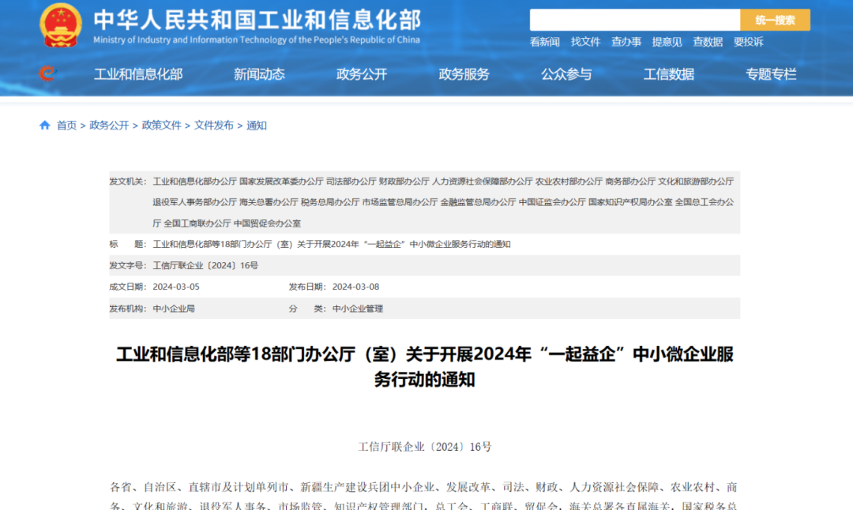
Task: Open the 新闻动态 navigation menu
Action: click(259, 74)
